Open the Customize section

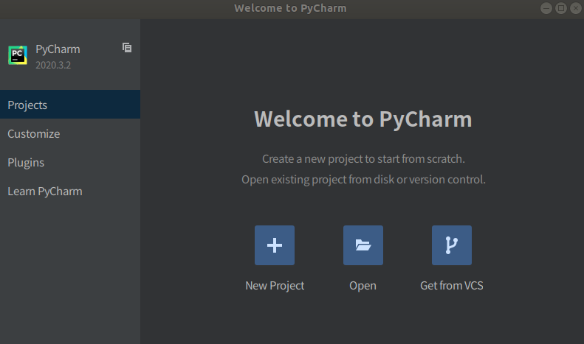[x=70, y=133]
